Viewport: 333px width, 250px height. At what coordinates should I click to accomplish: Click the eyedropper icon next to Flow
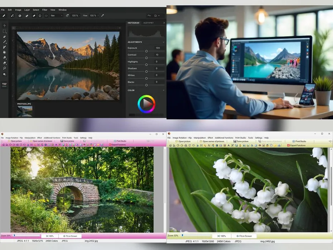[102, 15]
